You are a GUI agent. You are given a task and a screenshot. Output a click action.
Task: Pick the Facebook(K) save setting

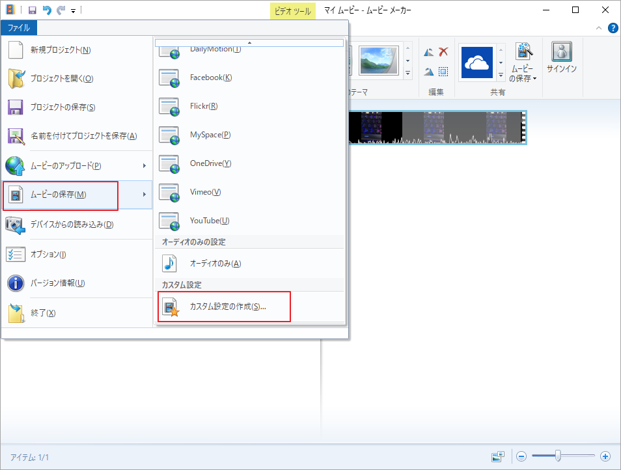coord(249,77)
